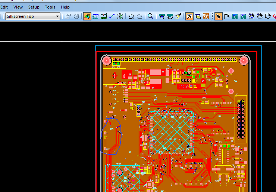Click the Undo arrow icon

point(131,16)
